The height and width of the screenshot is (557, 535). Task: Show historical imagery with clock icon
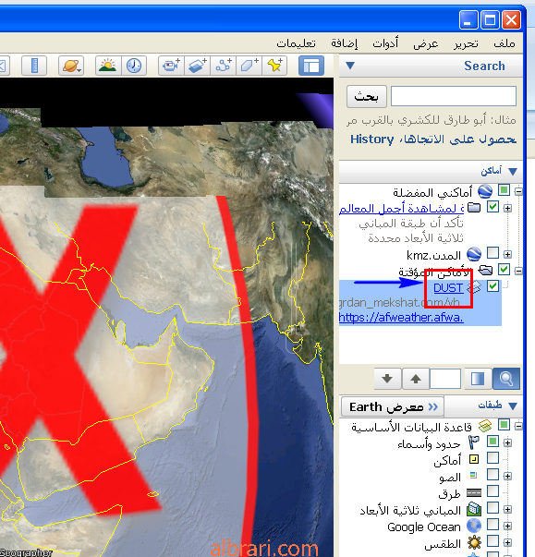coord(134,66)
